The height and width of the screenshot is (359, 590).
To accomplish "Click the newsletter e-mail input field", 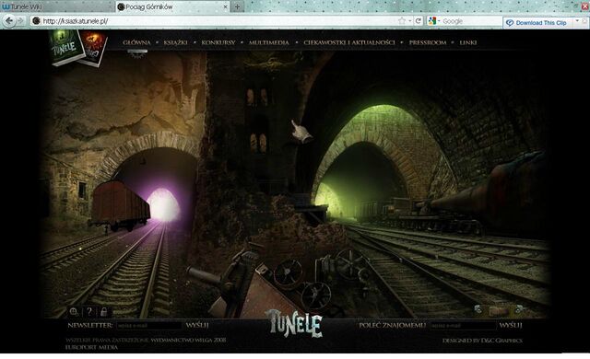I will click(149, 326).
